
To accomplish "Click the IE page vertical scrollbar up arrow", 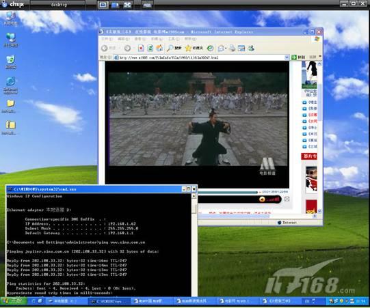I will [320, 64].
